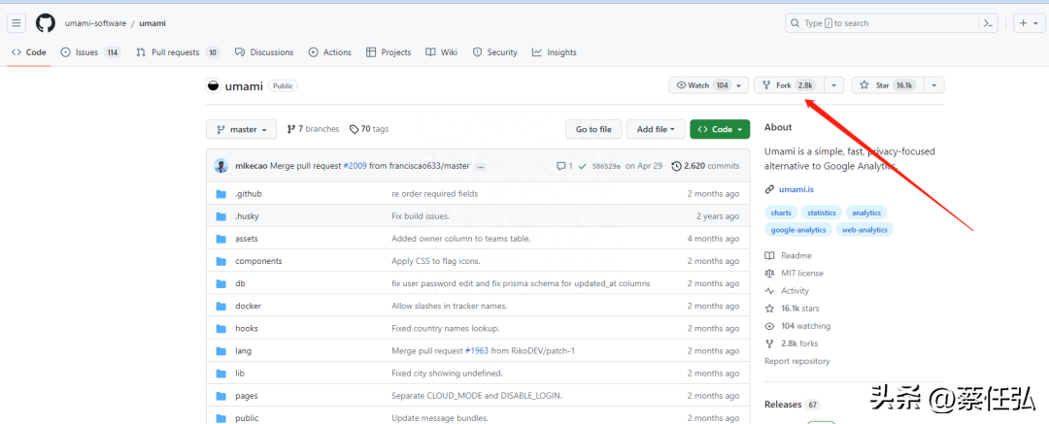Open the command palette icon
Screen dimensions: 1049x424
tap(989, 23)
